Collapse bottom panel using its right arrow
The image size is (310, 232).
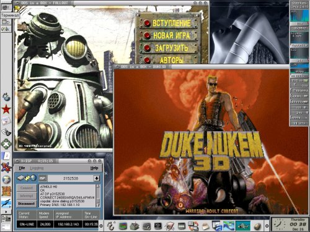267,226
